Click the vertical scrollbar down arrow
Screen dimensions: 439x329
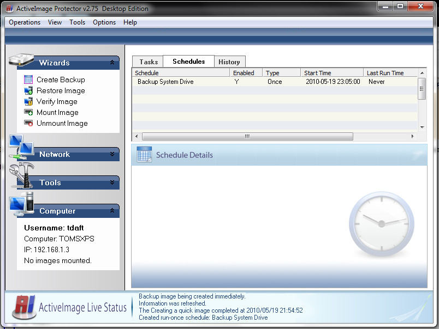[x=422, y=127]
